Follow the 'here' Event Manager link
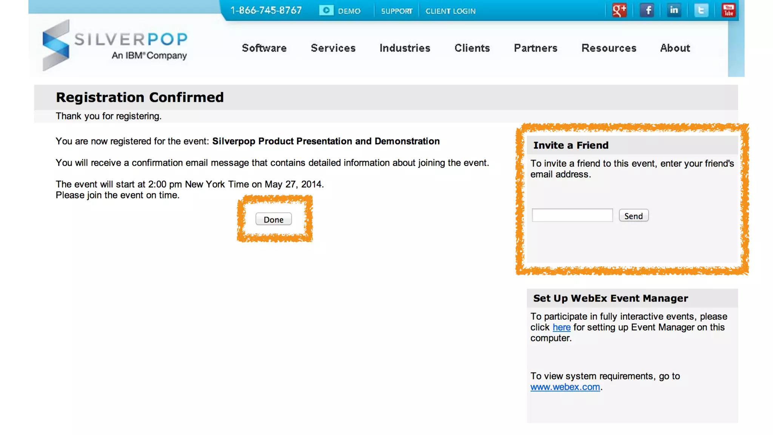 click(x=561, y=327)
